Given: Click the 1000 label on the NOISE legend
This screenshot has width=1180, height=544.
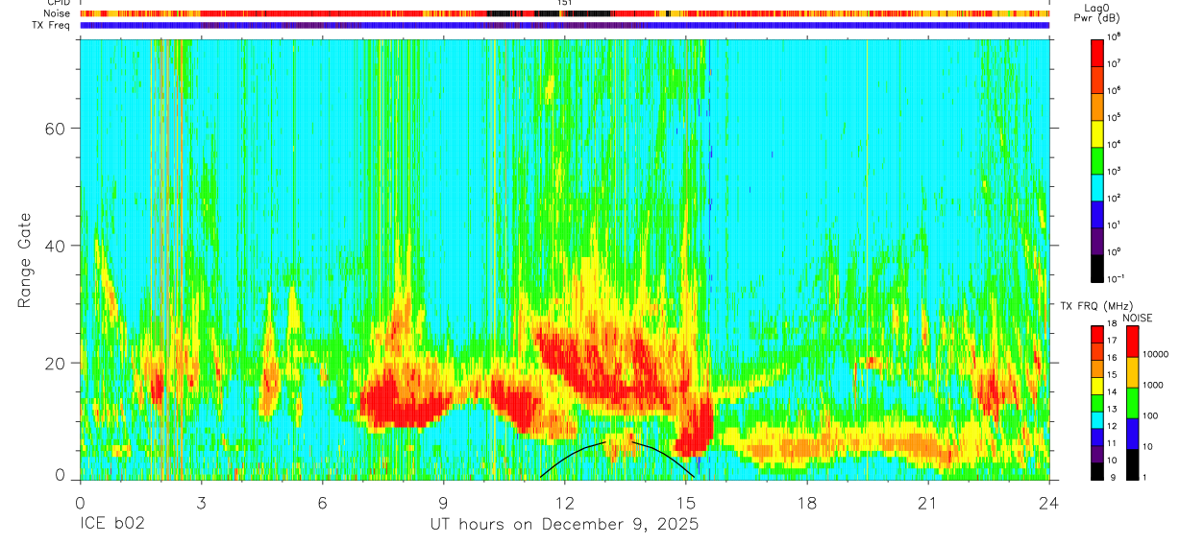Looking at the screenshot, I should [x=1155, y=384].
